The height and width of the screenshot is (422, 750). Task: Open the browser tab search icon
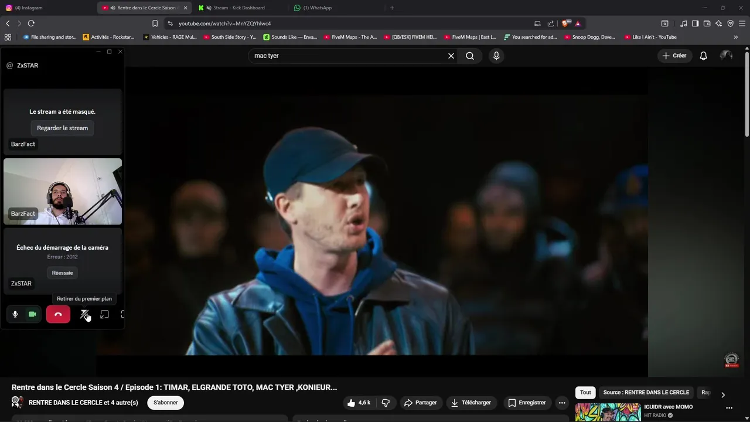pyautogui.click(x=664, y=23)
